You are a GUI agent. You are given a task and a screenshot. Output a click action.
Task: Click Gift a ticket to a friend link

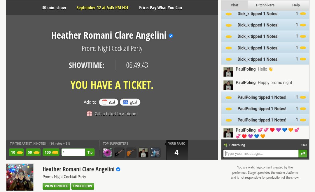click(116, 114)
